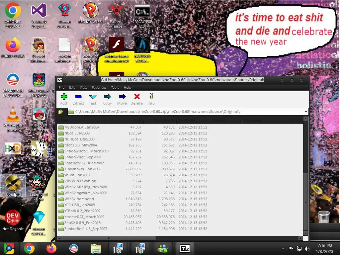This screenshot has width=340, height=255.
Task: Open the Info toolbar icon
Action: [x=151, y=99]
